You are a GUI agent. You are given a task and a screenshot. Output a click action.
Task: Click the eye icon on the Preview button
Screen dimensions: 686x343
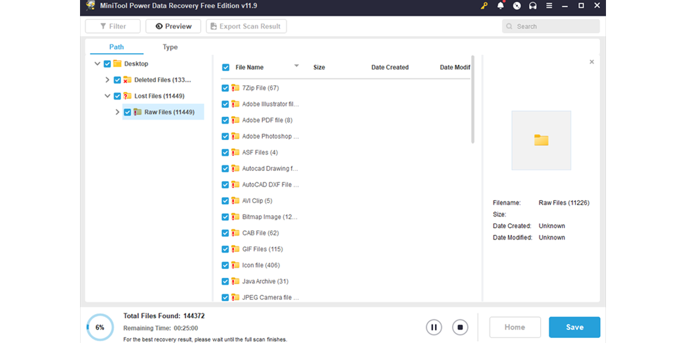159,26
